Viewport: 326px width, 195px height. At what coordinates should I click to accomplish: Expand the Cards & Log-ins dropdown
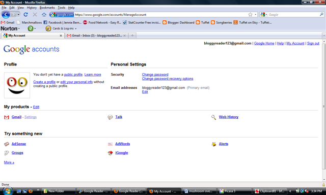(76, 28)
